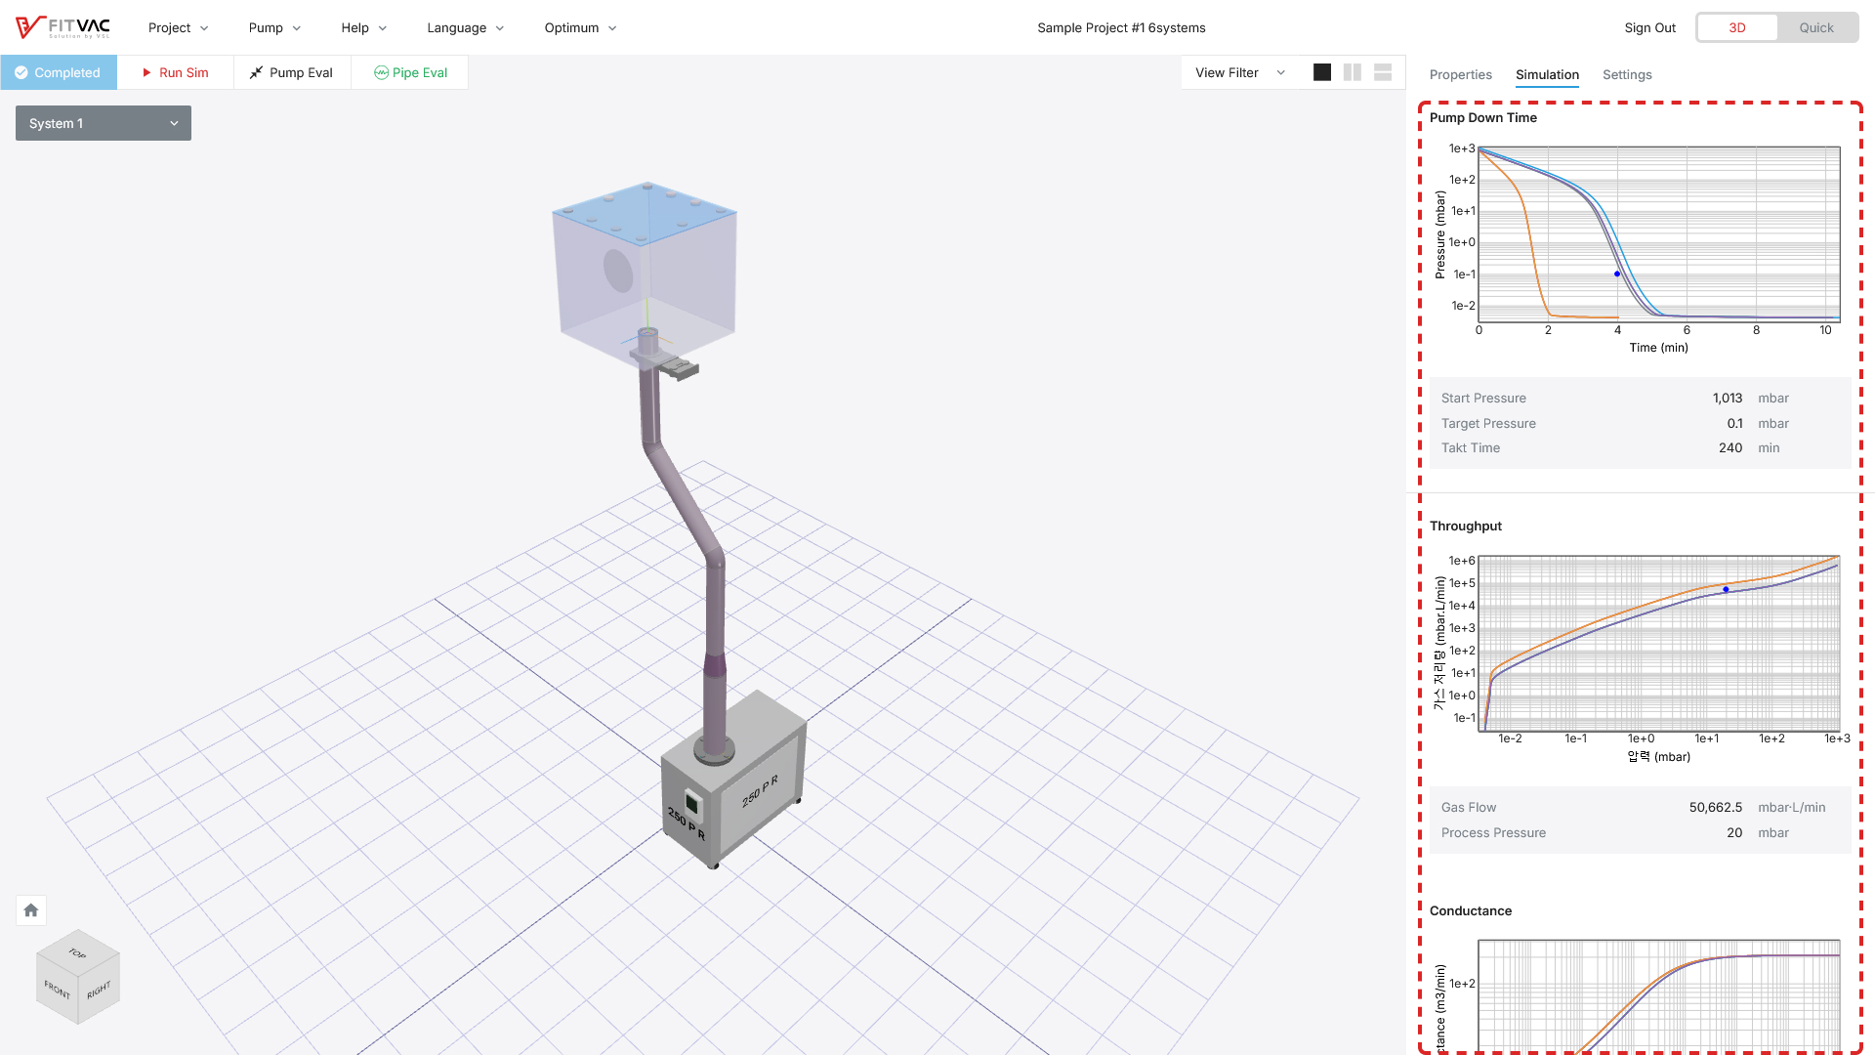Click Sign Out
The width and height of the screenshot is (1875, 1055).
(x=1649, y=27)
